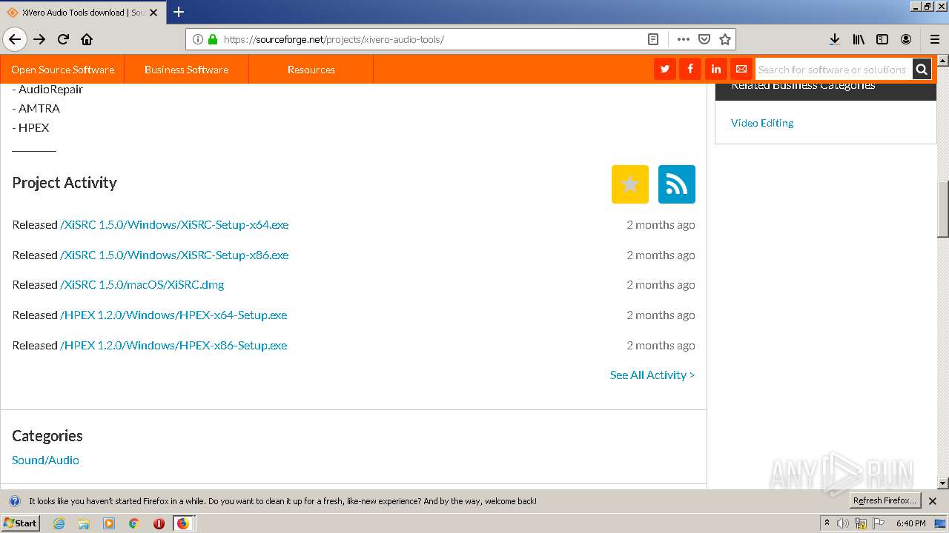Open XiSRC-Setup-x64.exe release link
The height and width of the screenshot is (533, 949).
click(174, 225)
